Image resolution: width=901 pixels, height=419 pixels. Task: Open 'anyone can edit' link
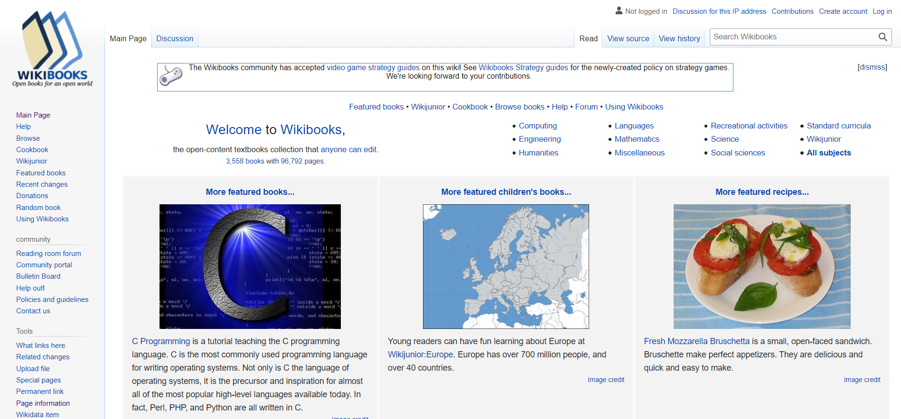click(x=349, y=150)
